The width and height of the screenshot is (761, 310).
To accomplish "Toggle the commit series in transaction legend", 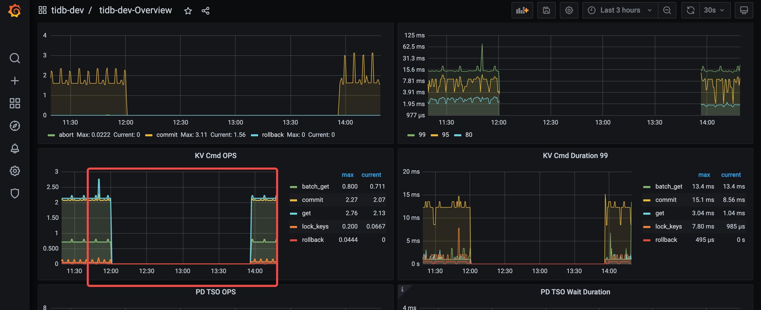I will 167,135.
